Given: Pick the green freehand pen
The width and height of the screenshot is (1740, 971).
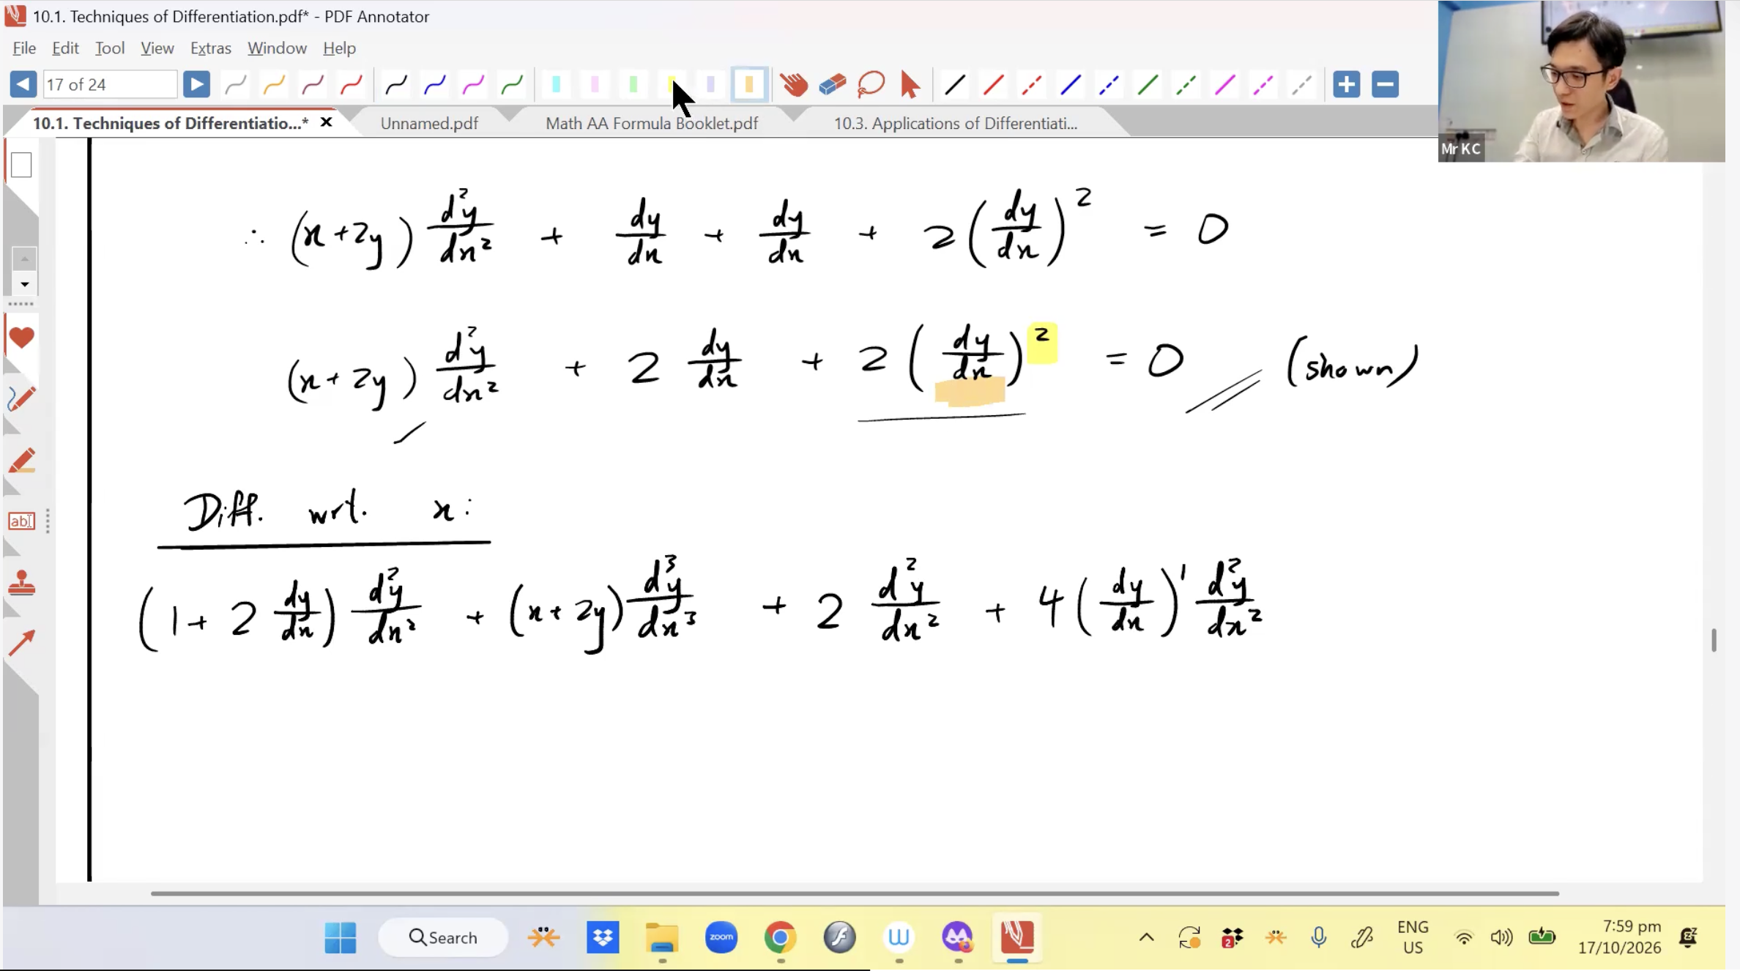Looking at the screenshot, I should tap(513, 85).
